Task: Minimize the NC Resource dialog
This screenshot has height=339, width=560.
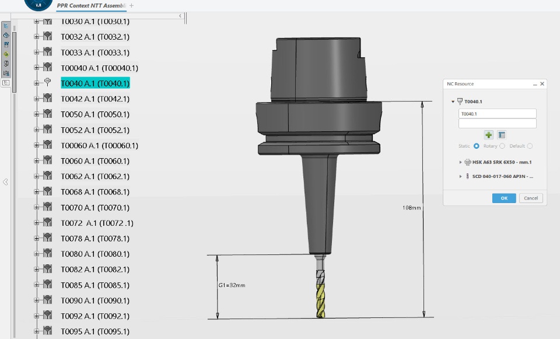Action: 535,84
